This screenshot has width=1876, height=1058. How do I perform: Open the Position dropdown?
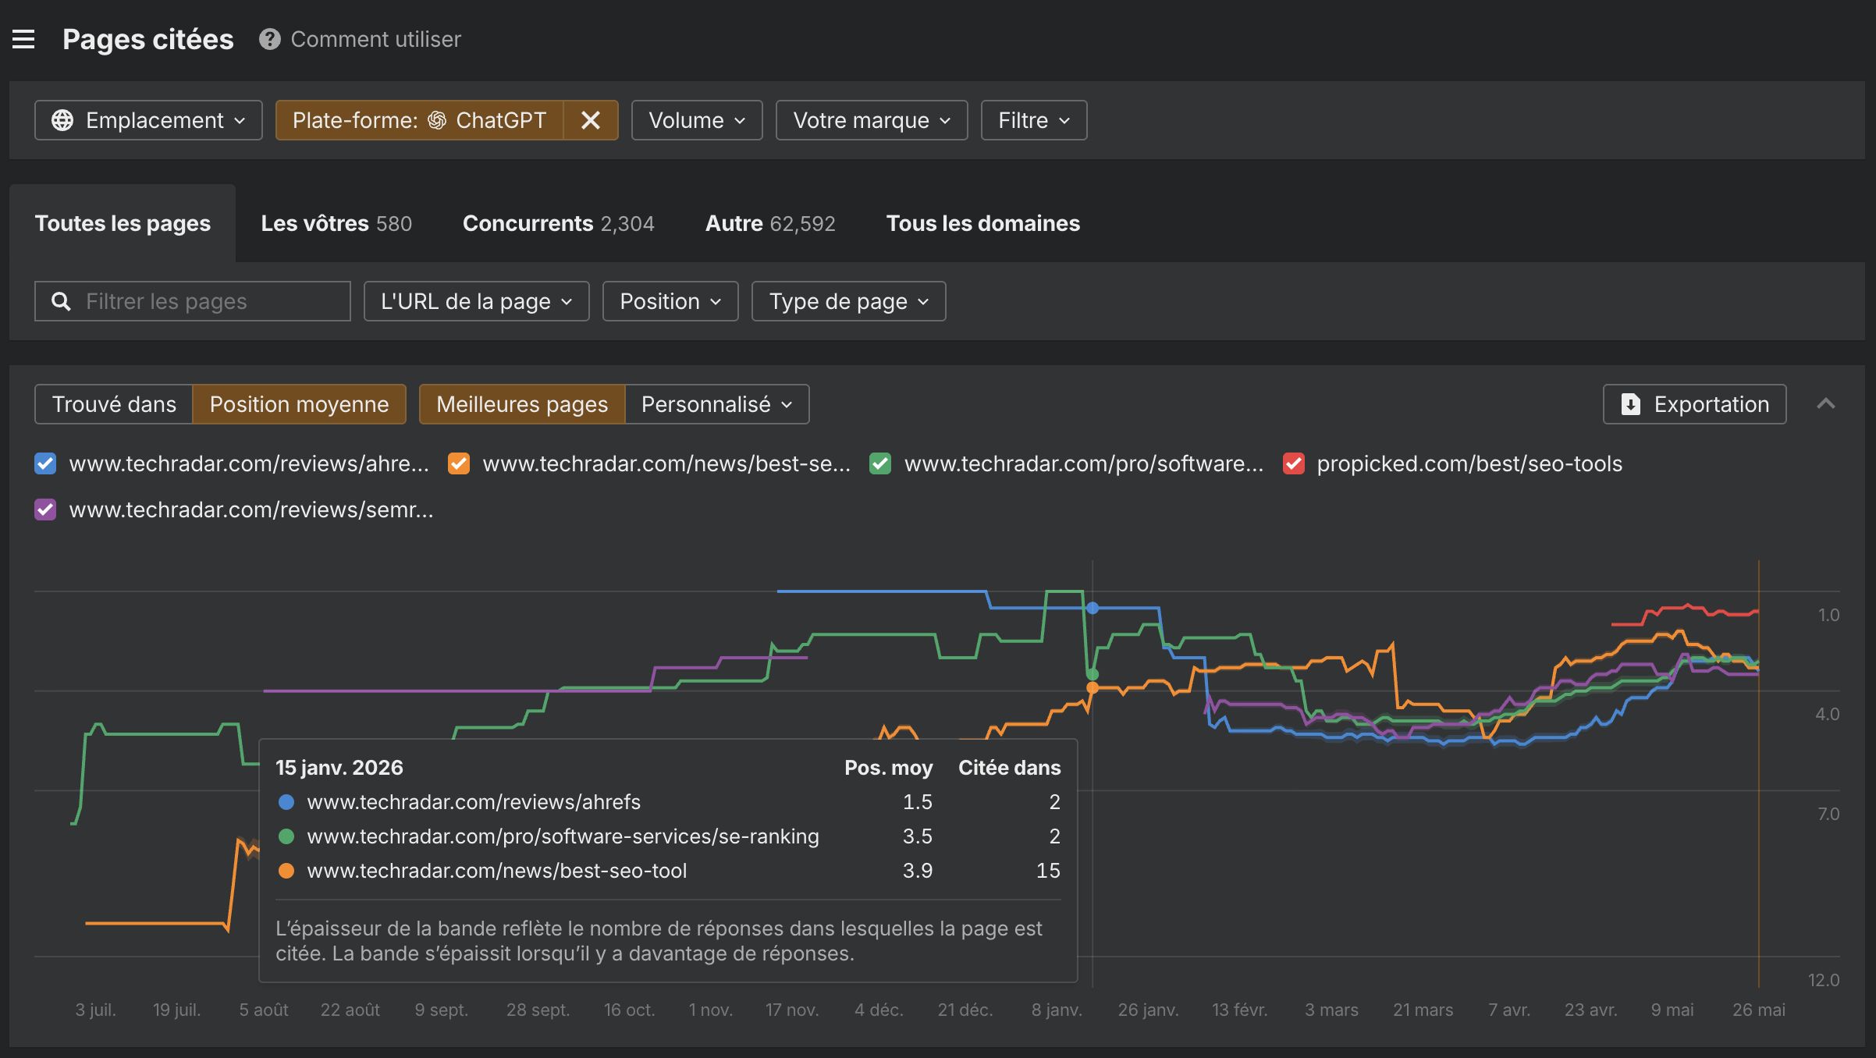(x=670, y=301)
